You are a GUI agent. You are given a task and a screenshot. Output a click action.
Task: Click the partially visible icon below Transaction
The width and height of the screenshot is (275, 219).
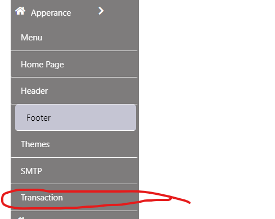[20, 218]
